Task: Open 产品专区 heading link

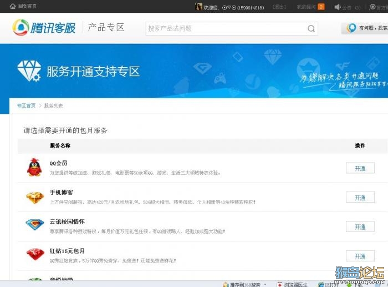Action: pyautogui.click(x=106, y=27)
